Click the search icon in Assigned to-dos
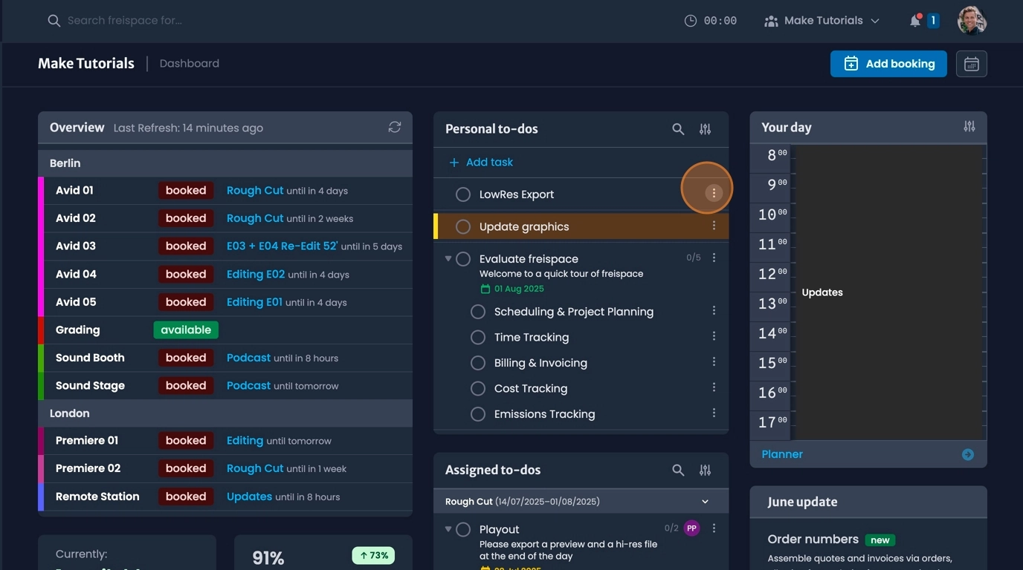Image resolution: width=1023 pixels, height=570 pixels. click(677, 470)
